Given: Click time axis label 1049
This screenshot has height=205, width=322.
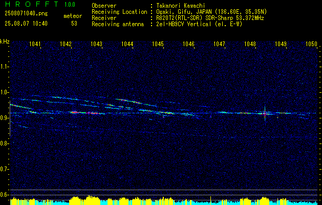Looking at the screenshot, I should (x=281, y=44).
